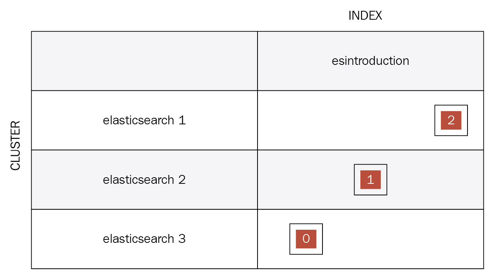Image resolution: width=493 pixels, height=278 pixels.
Task: Click the red shard 0 square
Action: pos(306,239)
